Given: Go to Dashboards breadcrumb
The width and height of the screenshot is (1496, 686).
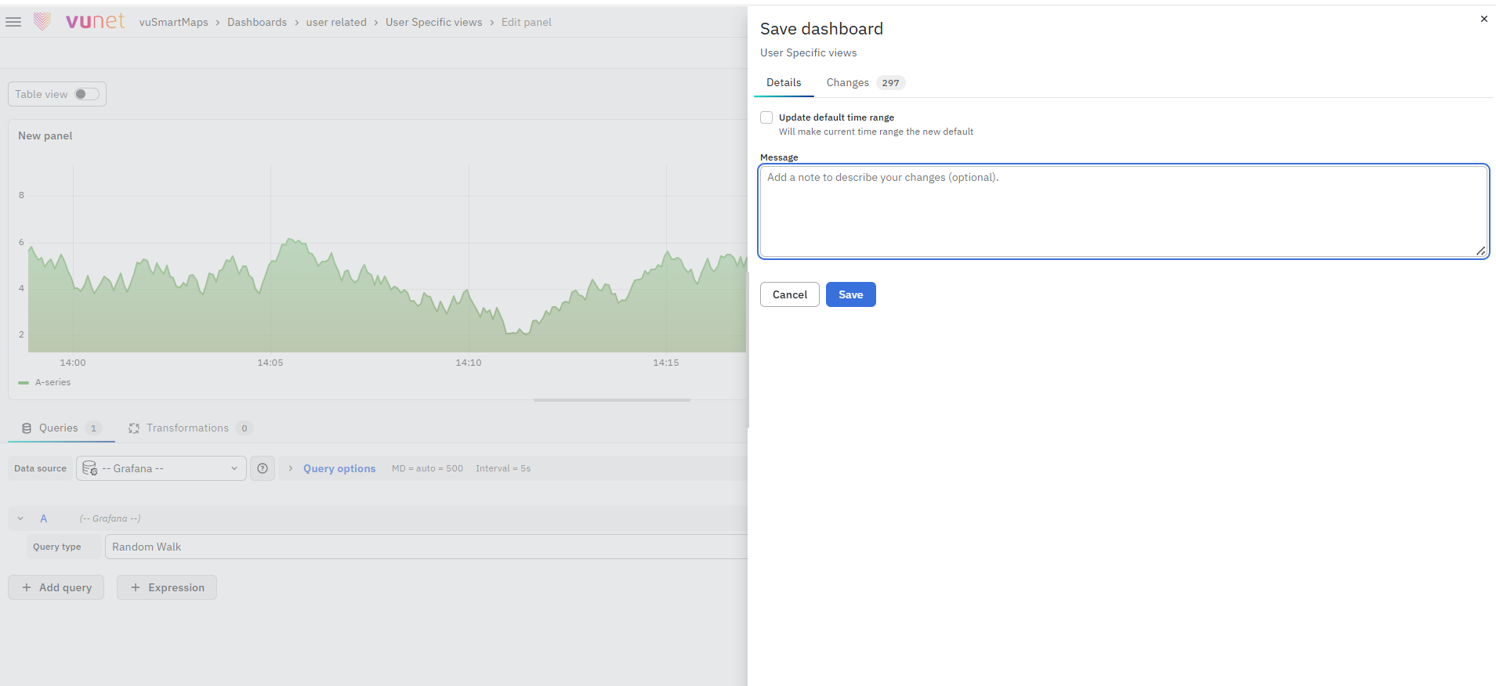Looking at the screenshot, I should pos(257,22).
